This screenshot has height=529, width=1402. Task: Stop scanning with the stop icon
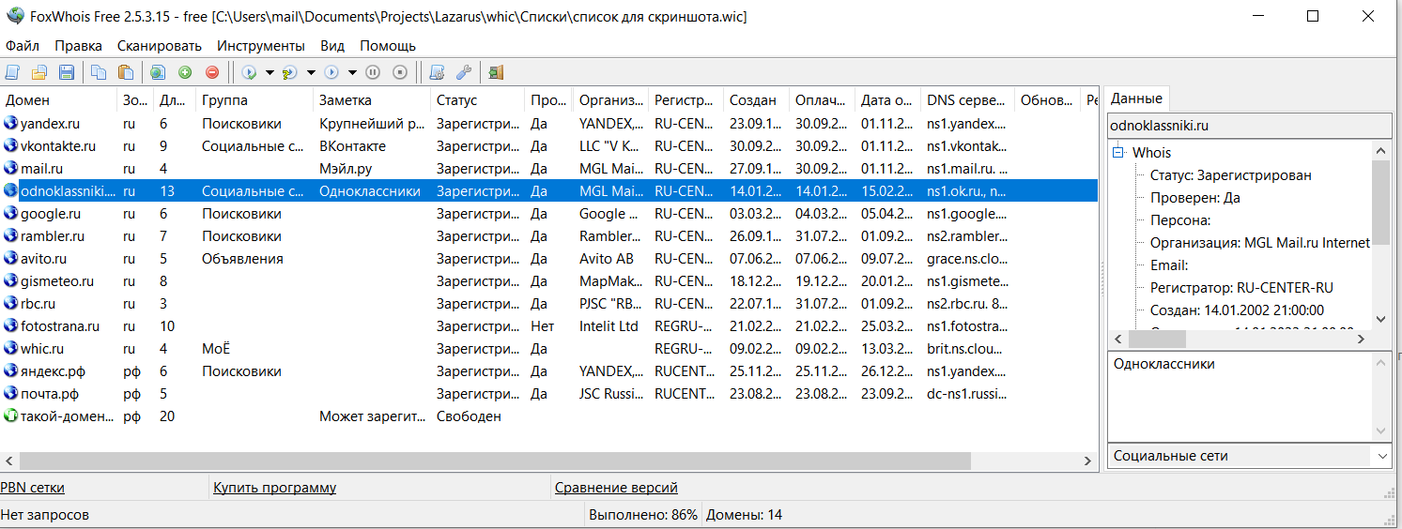[x=400, y=72]
